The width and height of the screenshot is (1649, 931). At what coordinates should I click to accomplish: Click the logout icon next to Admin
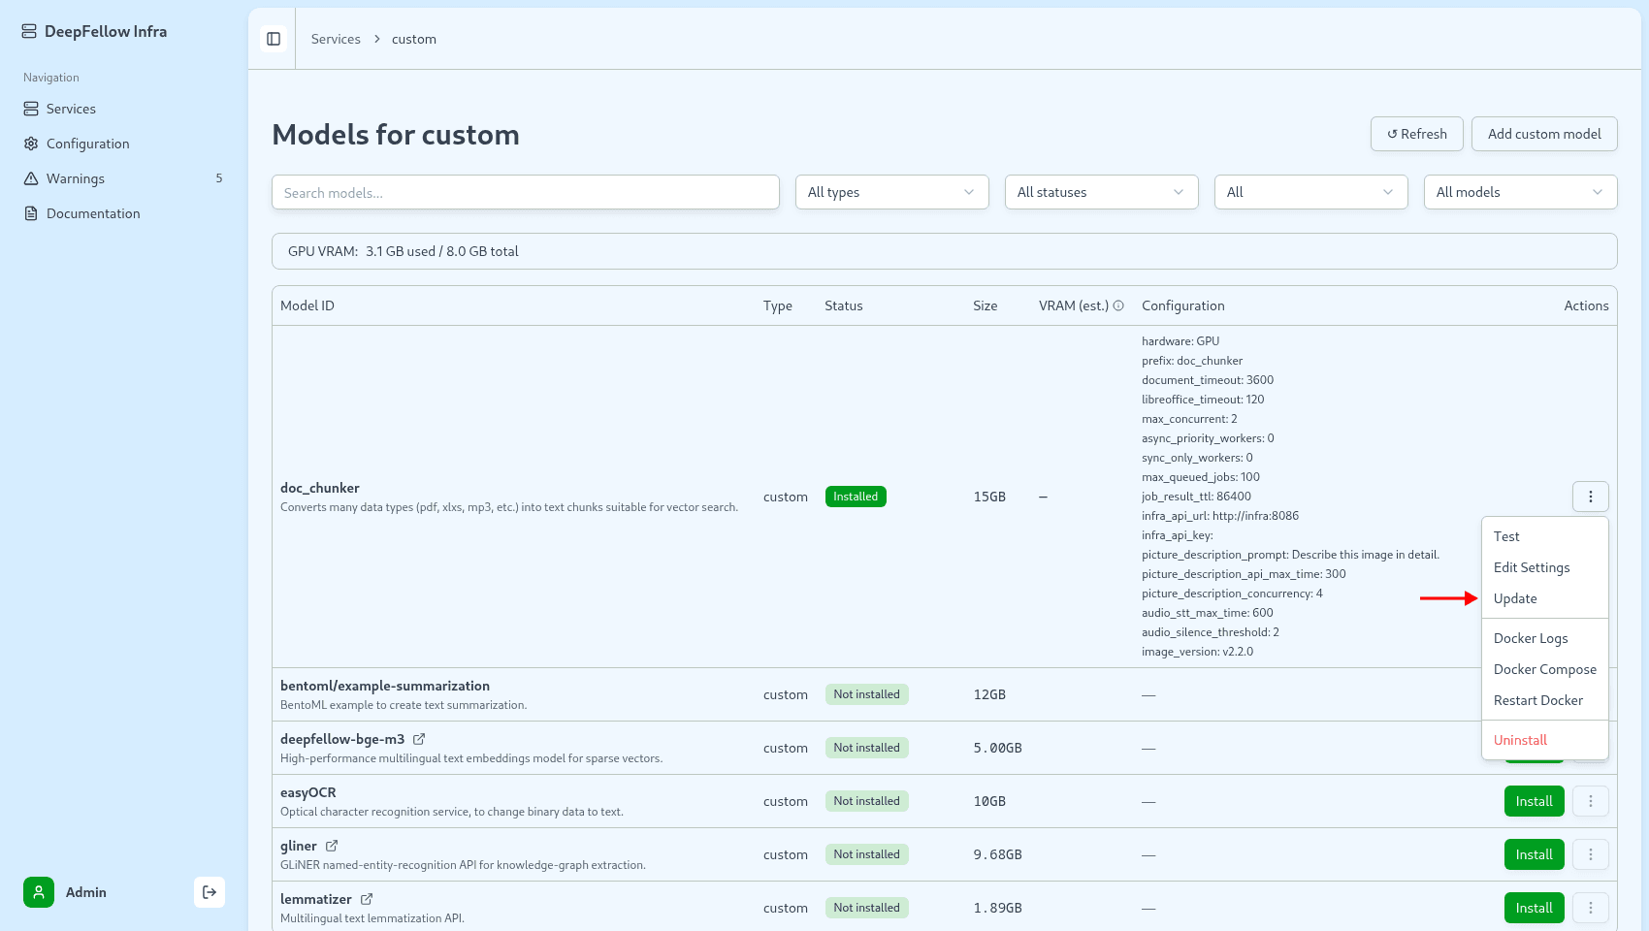pyautogui.click(x=210, y=892)
